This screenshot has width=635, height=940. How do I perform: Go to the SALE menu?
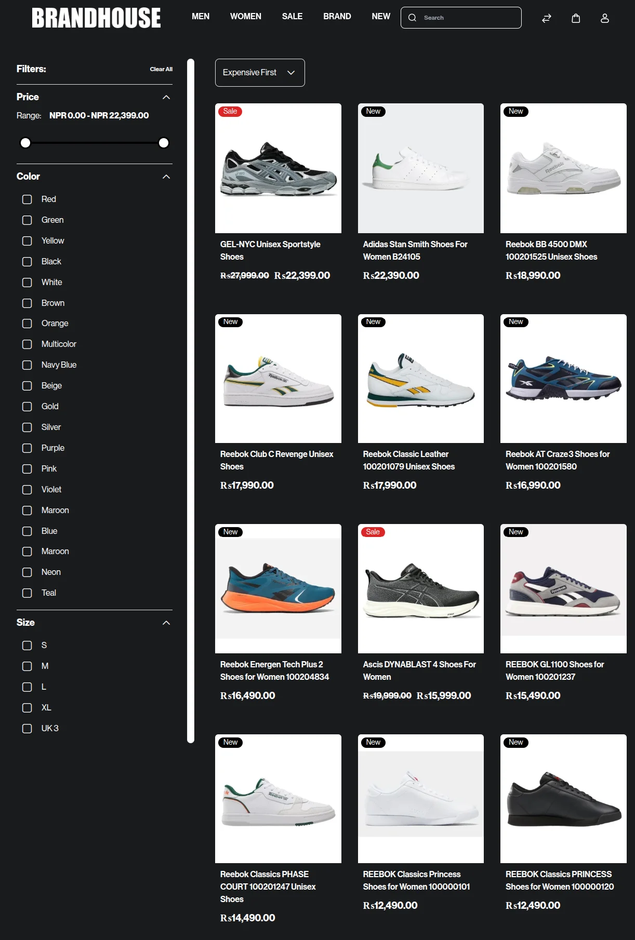292,17
